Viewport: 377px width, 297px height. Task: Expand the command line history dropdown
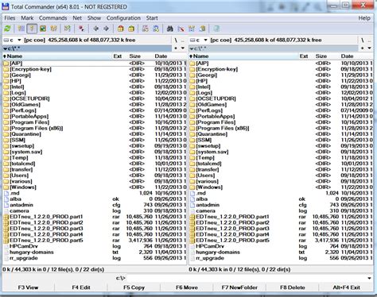coord(369,278)
